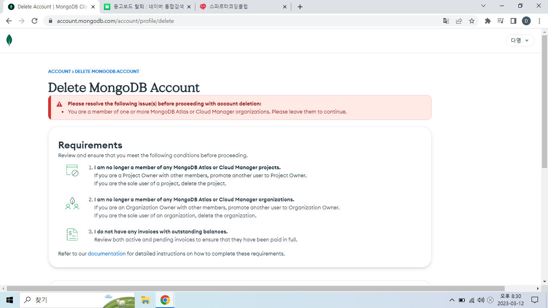Reload the current page
This screenshot has width=548, height=308.
[35, 21]
